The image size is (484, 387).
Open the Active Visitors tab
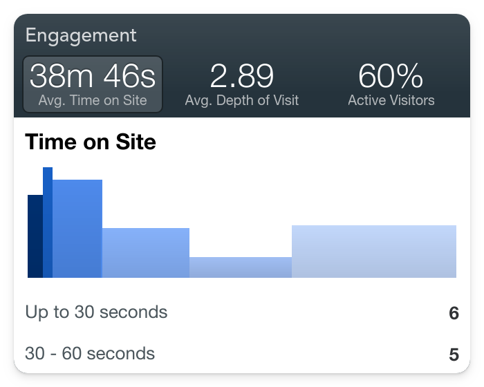(391, 84)
